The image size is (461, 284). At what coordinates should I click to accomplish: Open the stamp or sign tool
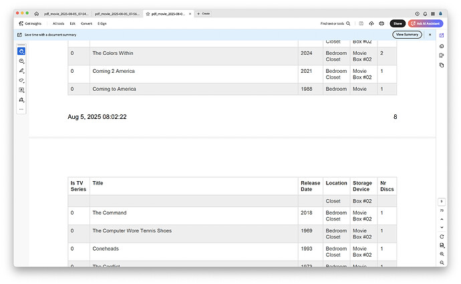[21, 100]
